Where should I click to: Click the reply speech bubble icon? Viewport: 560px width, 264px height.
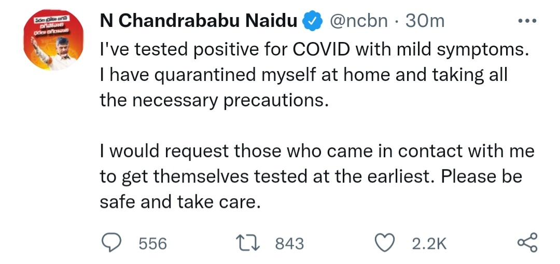coord(110,243)
